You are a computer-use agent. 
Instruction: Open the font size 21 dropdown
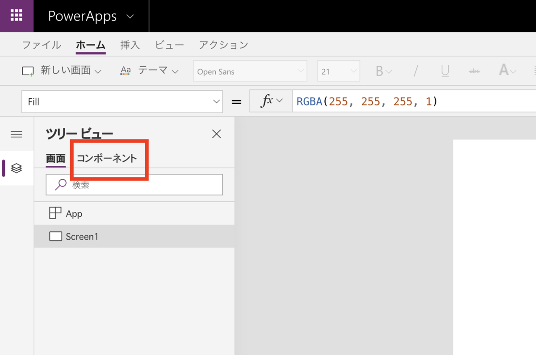339,71
